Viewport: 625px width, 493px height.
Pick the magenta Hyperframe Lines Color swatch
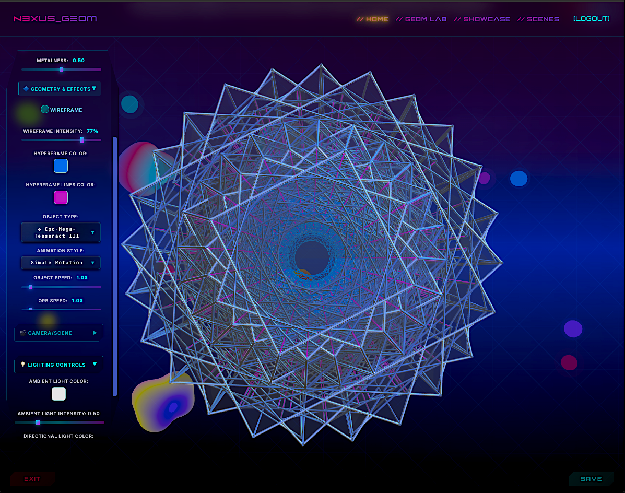click(61, 197)
